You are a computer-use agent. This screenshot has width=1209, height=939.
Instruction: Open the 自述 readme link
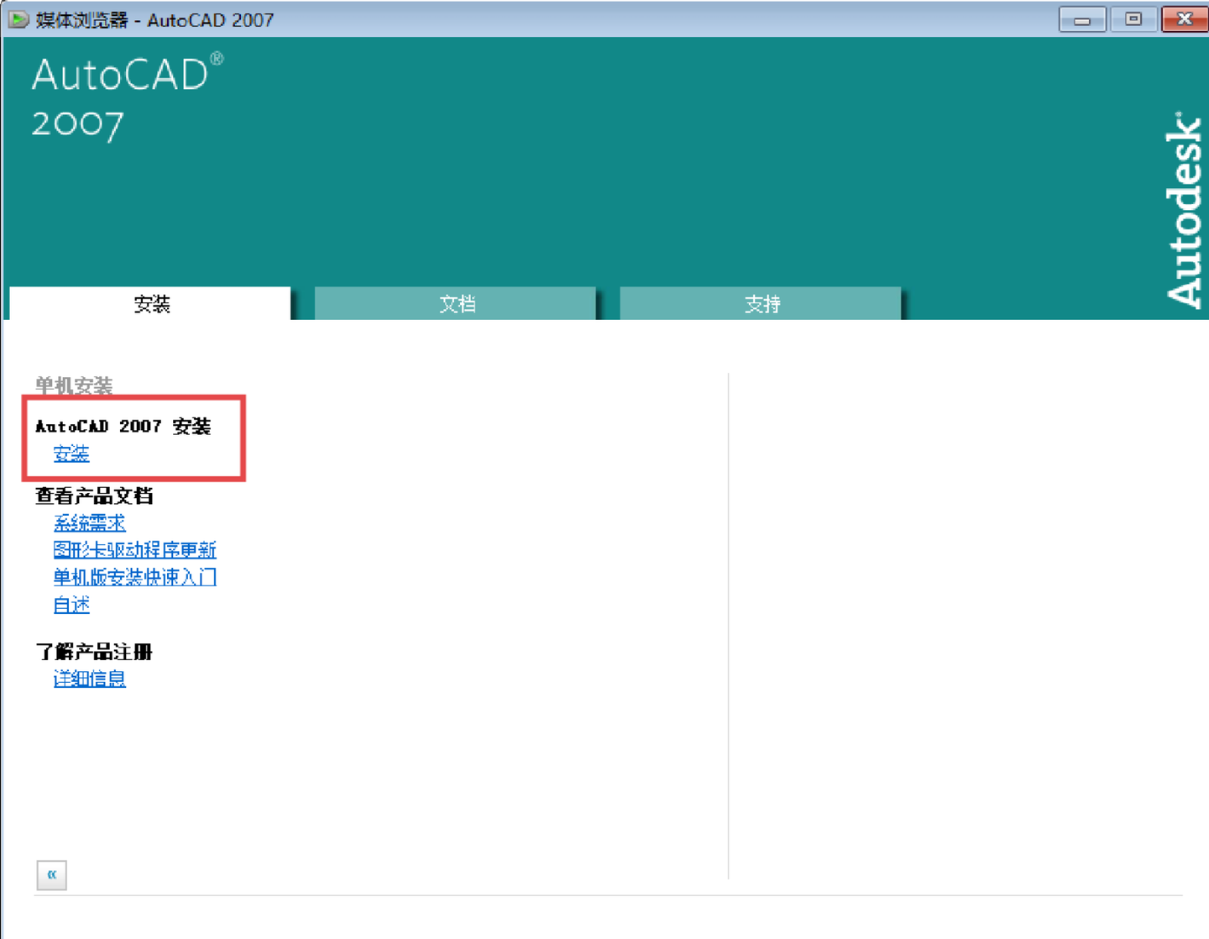coord(70,605)
